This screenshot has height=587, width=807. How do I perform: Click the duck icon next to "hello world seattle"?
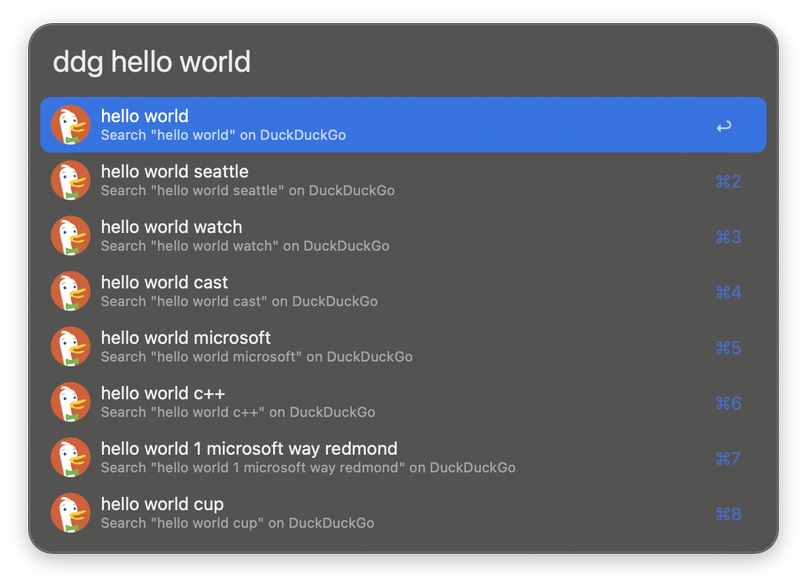tap(71, 180)
